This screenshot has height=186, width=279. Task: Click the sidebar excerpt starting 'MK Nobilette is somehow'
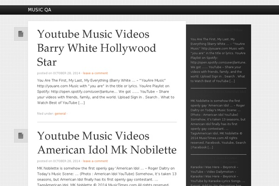(x=218, y=124)
